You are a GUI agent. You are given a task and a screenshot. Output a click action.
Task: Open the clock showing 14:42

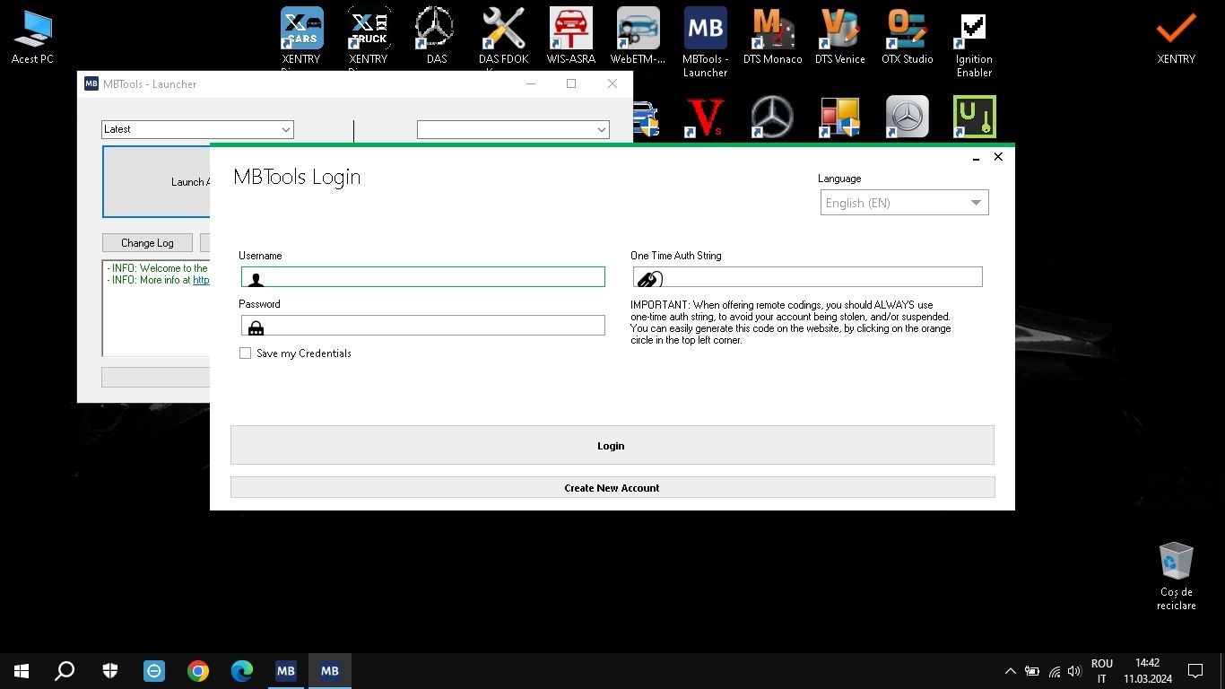(x=1147, y=671)
